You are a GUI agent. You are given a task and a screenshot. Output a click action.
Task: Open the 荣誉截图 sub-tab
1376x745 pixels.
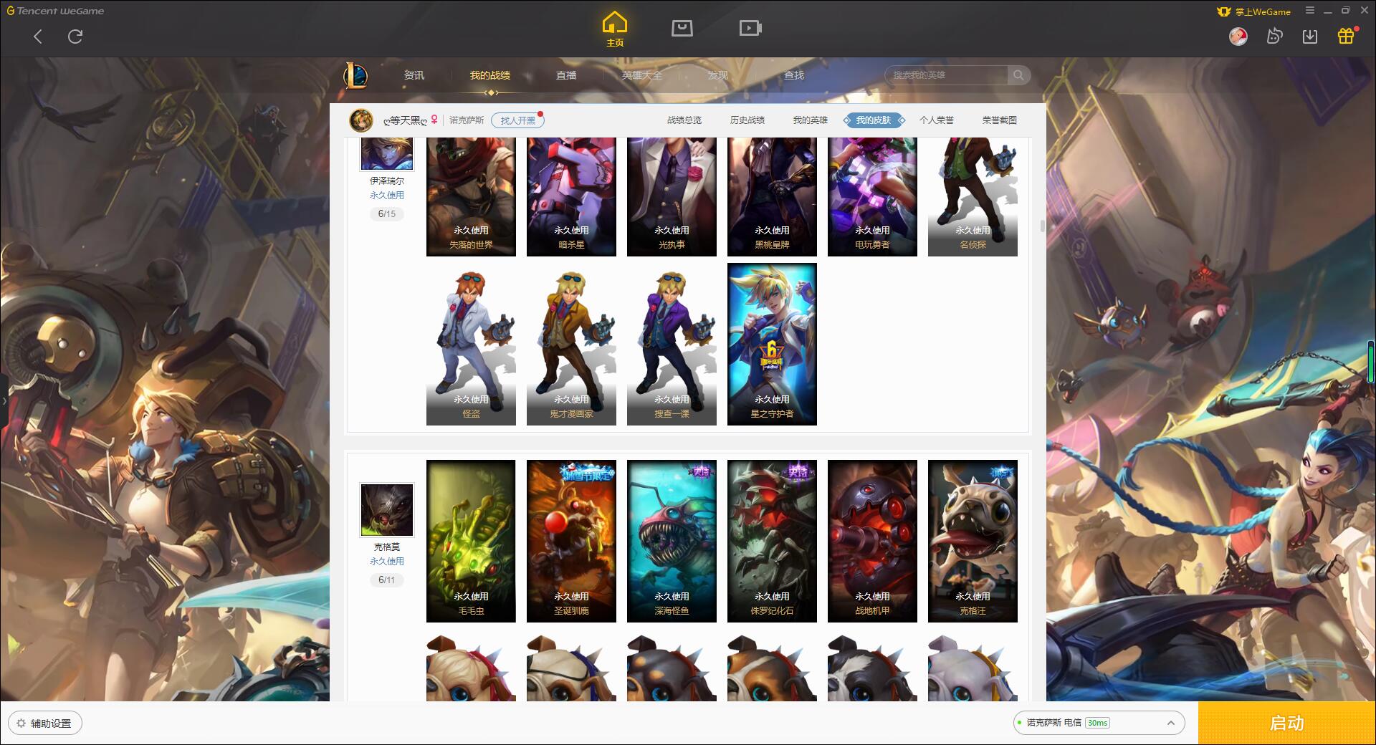click(x=1000, y=120)
